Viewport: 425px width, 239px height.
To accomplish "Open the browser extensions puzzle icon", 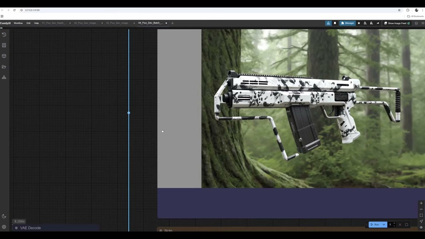I will coord(408,10).
